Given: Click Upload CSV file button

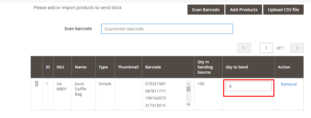Looking at the screenshot, I should tap(283, 10).
